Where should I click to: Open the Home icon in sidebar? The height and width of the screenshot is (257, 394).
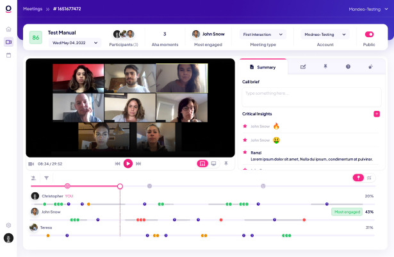pos(8,29)
